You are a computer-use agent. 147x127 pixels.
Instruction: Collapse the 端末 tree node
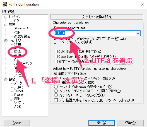[x=6, y=25]
